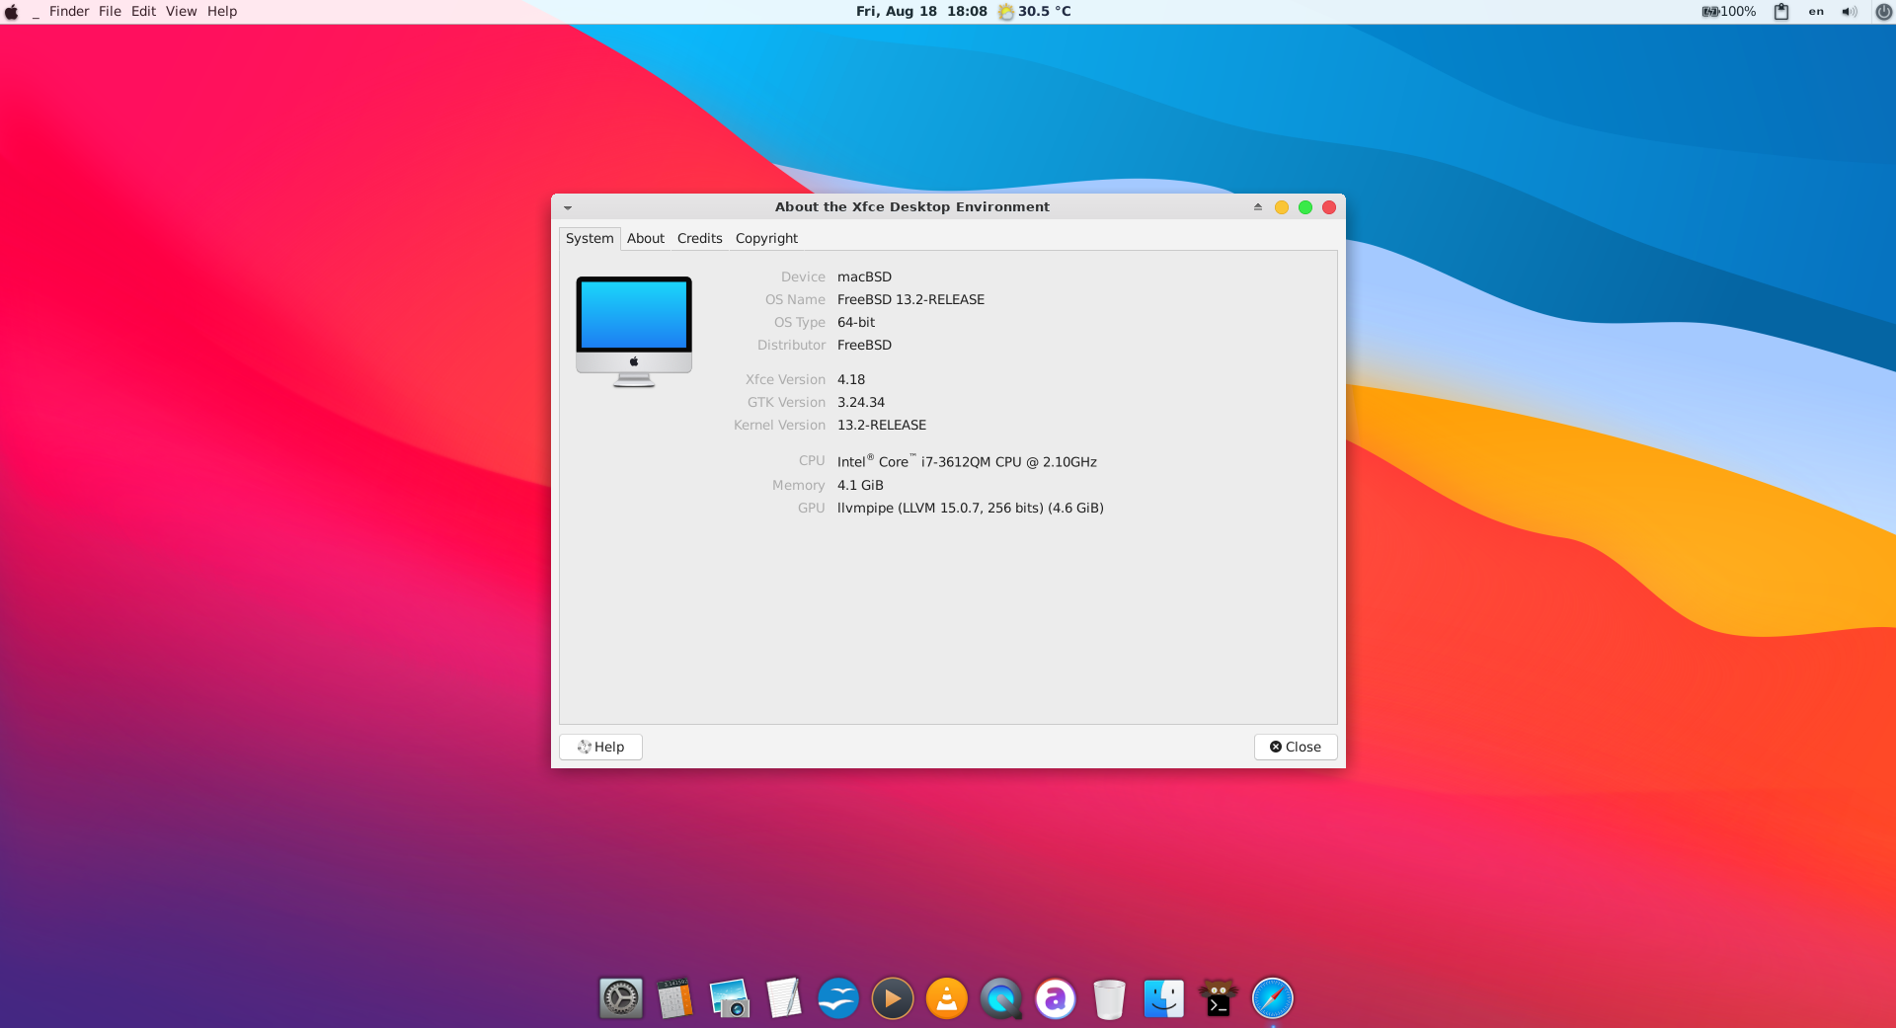Open the window menu arrow in title bar
The width and height of the screenshot is (1896, 1028).
pos(568,207)
